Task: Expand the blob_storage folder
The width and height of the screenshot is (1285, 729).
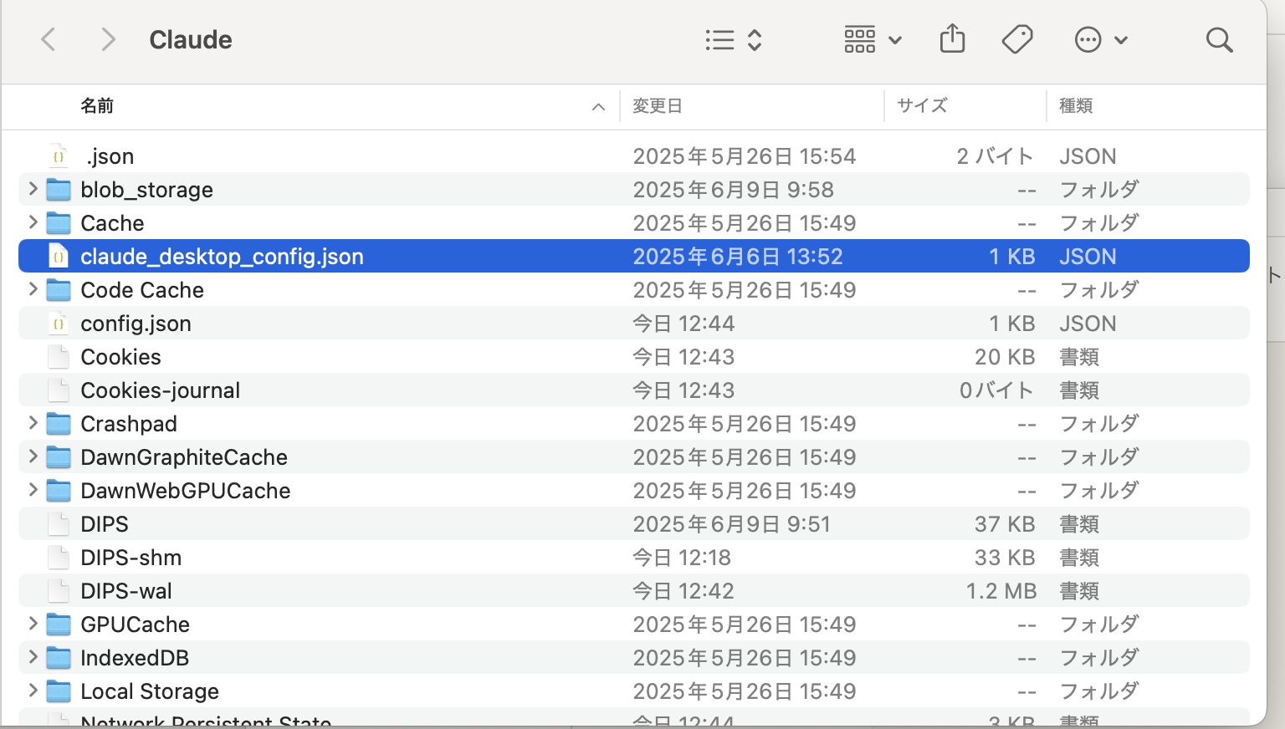Action: (x=33, y=189)
